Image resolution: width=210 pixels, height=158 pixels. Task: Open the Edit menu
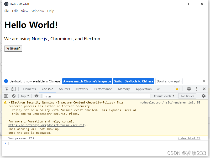coord(15,11)
